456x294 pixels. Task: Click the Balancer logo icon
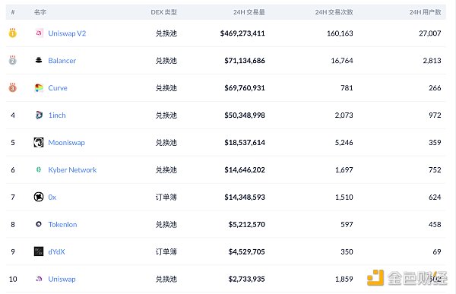[39, 60]
